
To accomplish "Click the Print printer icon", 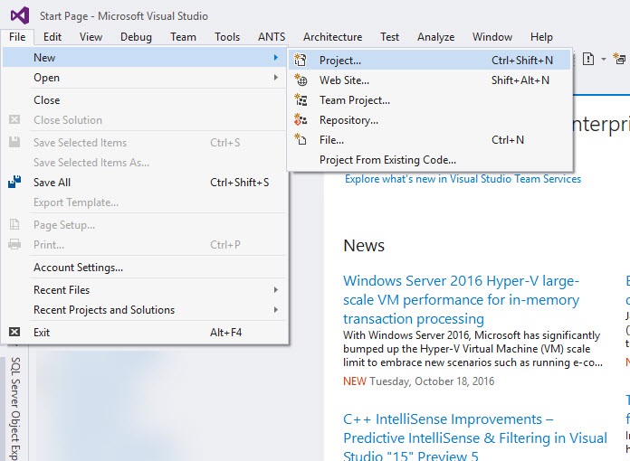I will click(x=14, y=244).
